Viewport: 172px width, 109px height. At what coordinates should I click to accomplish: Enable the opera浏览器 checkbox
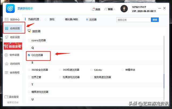click(29, 40)
